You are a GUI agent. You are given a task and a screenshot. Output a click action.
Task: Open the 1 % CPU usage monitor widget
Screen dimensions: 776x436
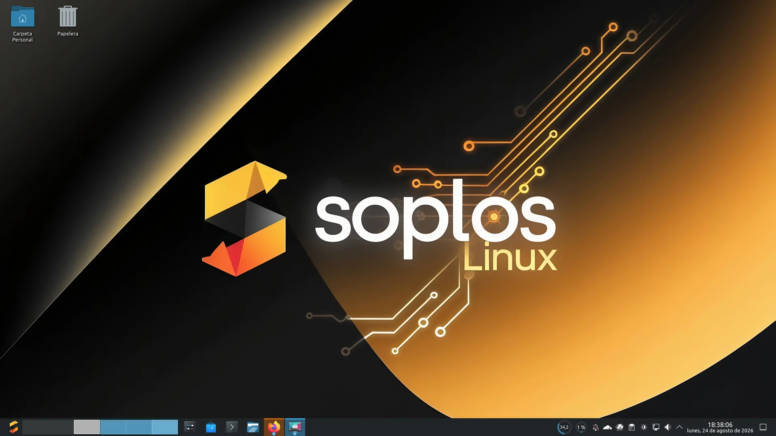pyautogui.click(x=581, y=427)
